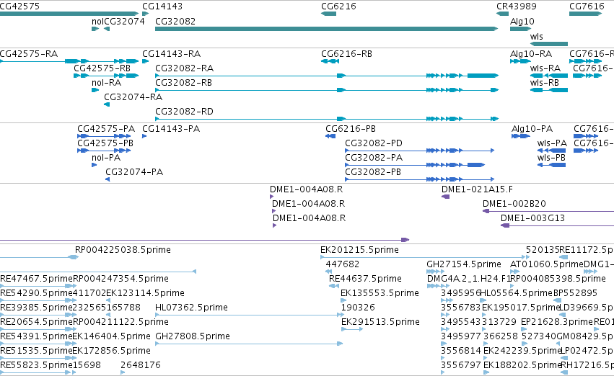Click the CG32082-PD protein label
The image size is (614, 376).
point(374,143)
